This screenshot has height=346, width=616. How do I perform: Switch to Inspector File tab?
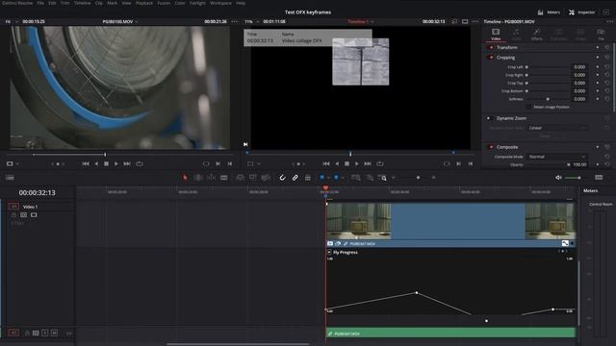click(601, 35)
